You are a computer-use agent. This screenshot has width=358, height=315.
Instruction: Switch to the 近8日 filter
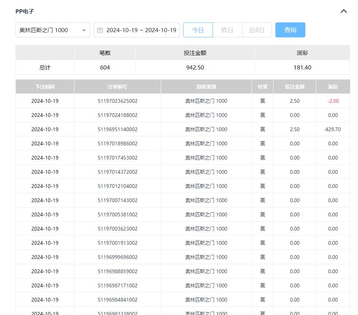[x=257, y=30]
